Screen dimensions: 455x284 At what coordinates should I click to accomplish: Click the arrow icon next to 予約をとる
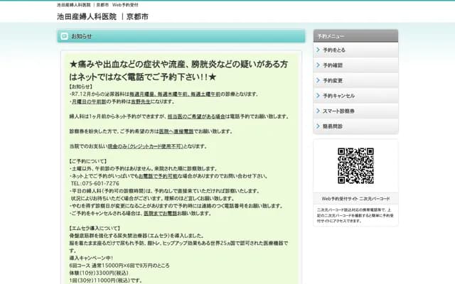click(317, 50)
